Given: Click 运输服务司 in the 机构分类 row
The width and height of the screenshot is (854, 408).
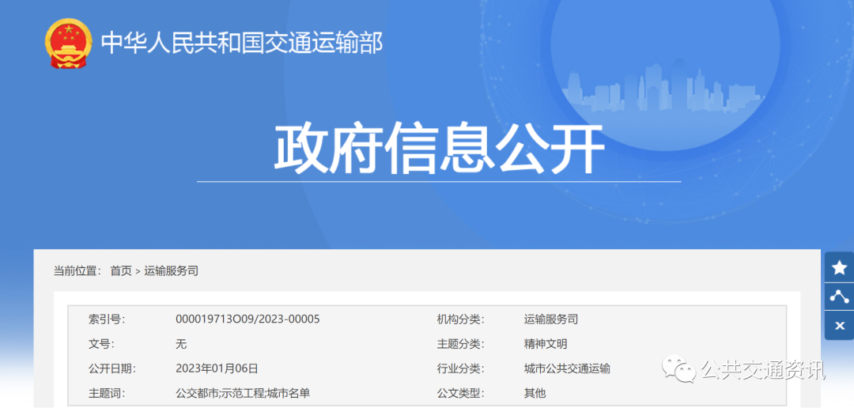Looking at the screenshot, I should (551, 319).
